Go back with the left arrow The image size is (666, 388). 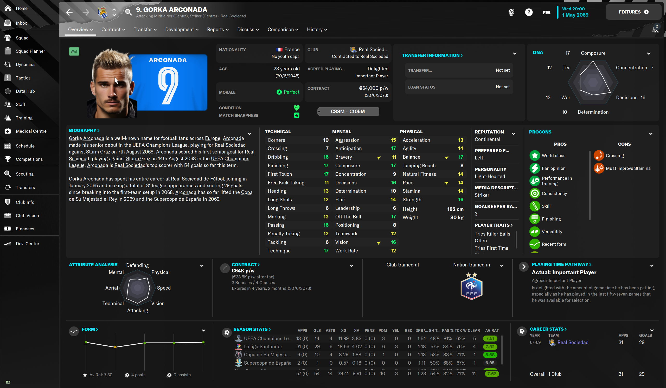click(69, 12)
